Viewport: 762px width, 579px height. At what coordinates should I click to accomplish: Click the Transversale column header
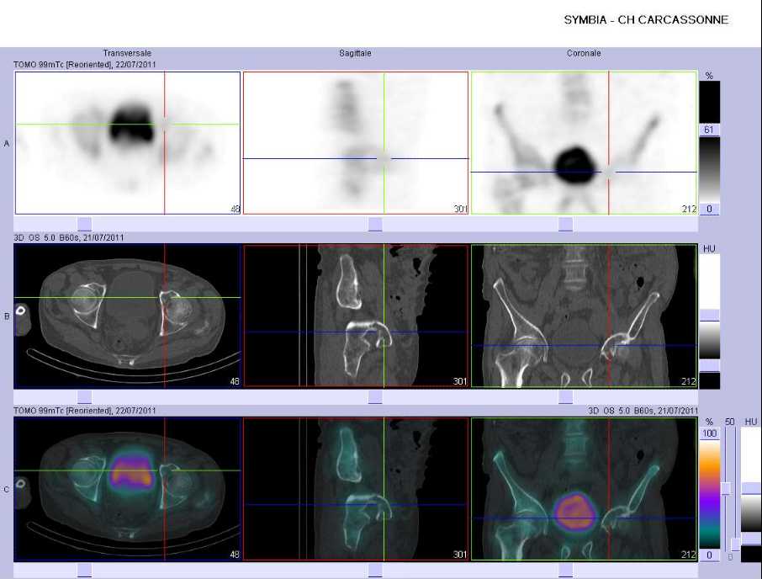coord(127,53)
